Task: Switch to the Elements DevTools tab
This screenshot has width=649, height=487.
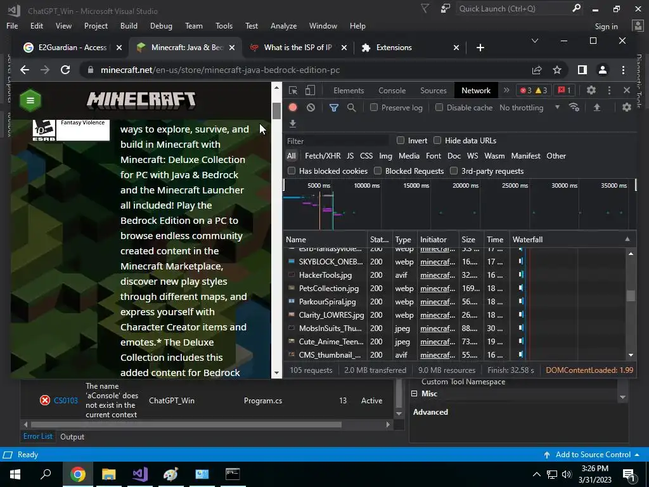Action: coord(349,90)
